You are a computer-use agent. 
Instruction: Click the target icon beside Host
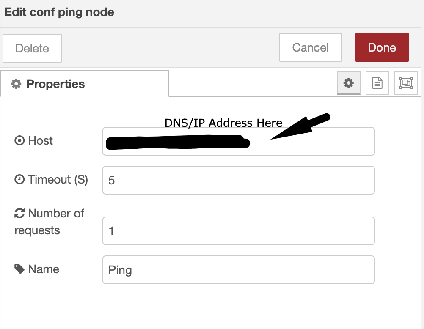tap(19, 140)
